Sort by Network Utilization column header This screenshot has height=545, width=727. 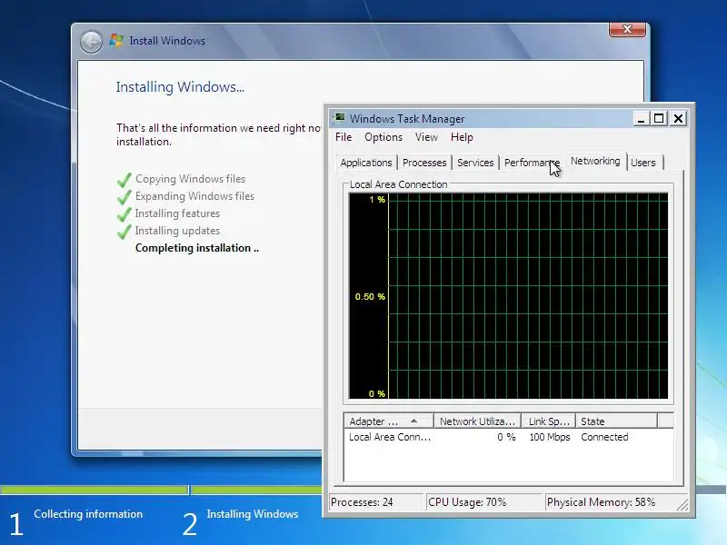tap(477, 421)
